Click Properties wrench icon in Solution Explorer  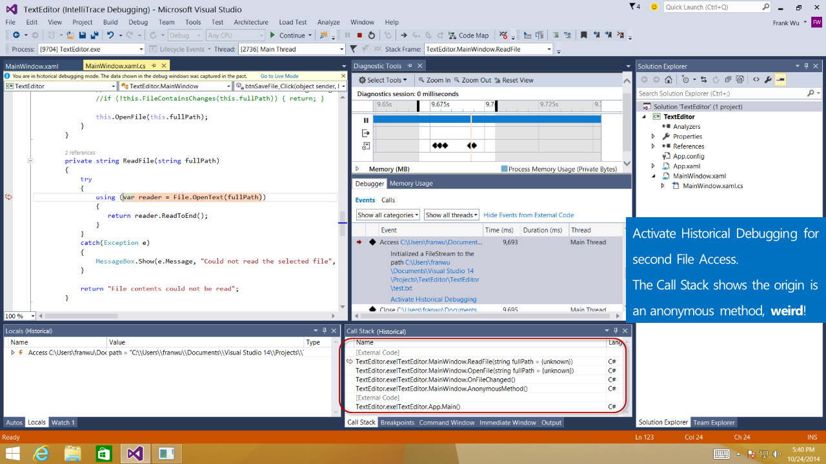[x=768, y=80]
